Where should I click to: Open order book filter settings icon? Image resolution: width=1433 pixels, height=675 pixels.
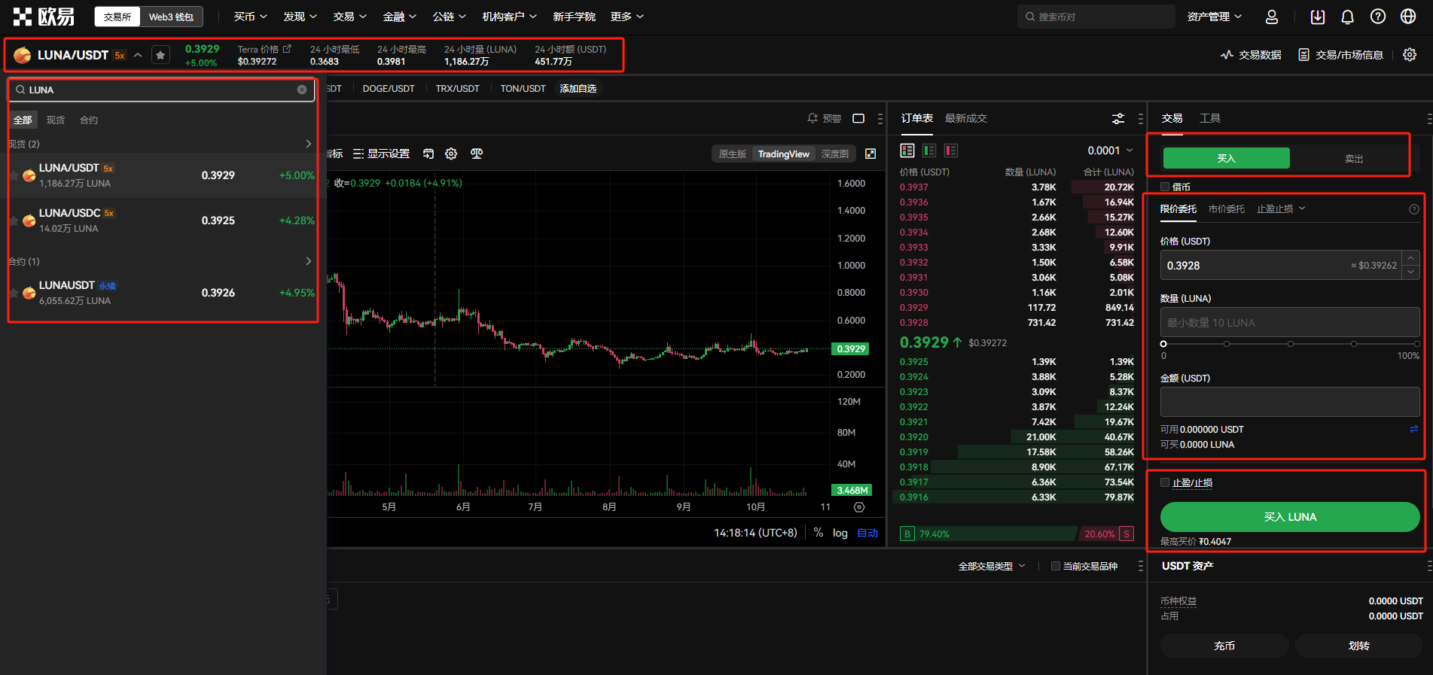pyautogui.click(x=1118, y=119)
